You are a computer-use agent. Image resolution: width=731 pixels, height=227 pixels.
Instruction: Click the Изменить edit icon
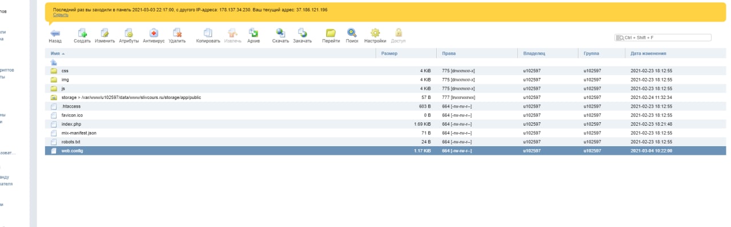(x=105, y=32)
